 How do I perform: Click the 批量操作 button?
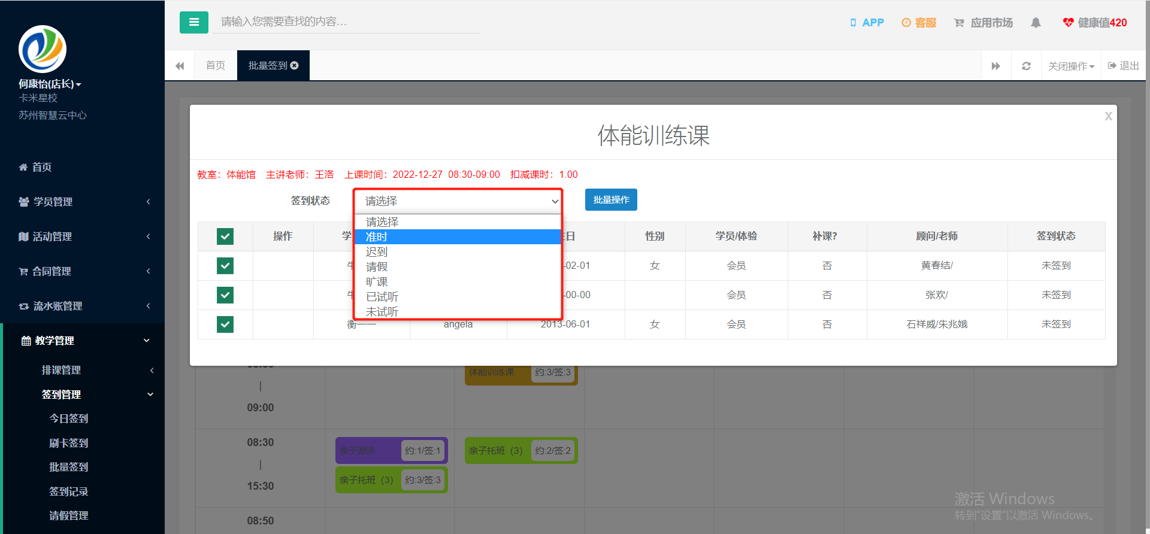click(x=611, y=200)
